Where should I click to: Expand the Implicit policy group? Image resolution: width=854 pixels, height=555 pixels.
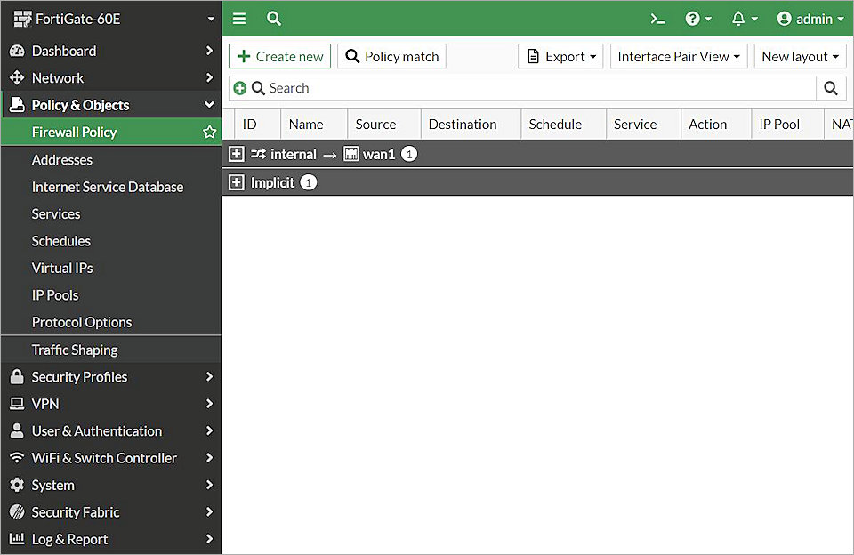[x=236, y=182]
